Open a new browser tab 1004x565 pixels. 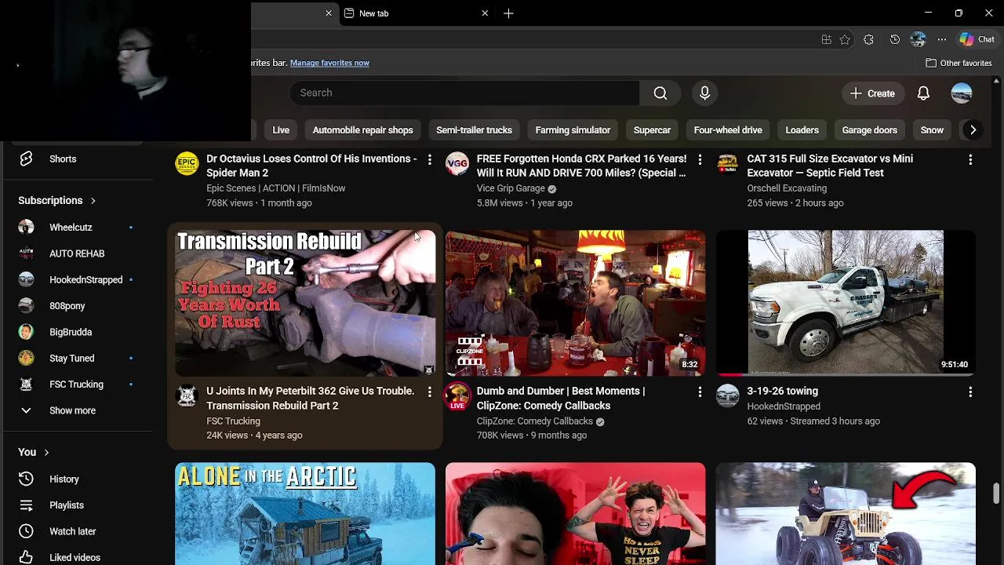point(508,13)
